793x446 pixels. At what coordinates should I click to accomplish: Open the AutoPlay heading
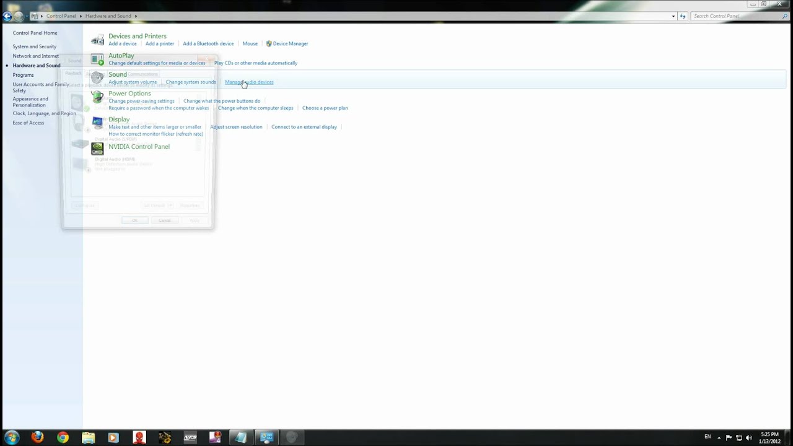click(x=121, y=55)
